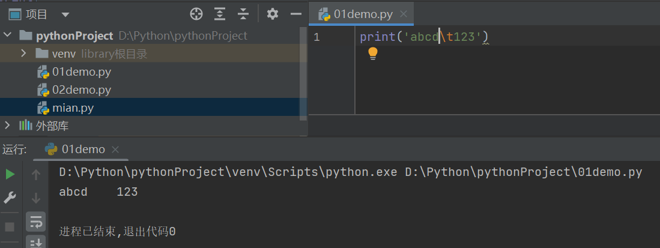660x248 pixels.
Task: Click the expand all icon in project panel
Action: pos(220,14)
